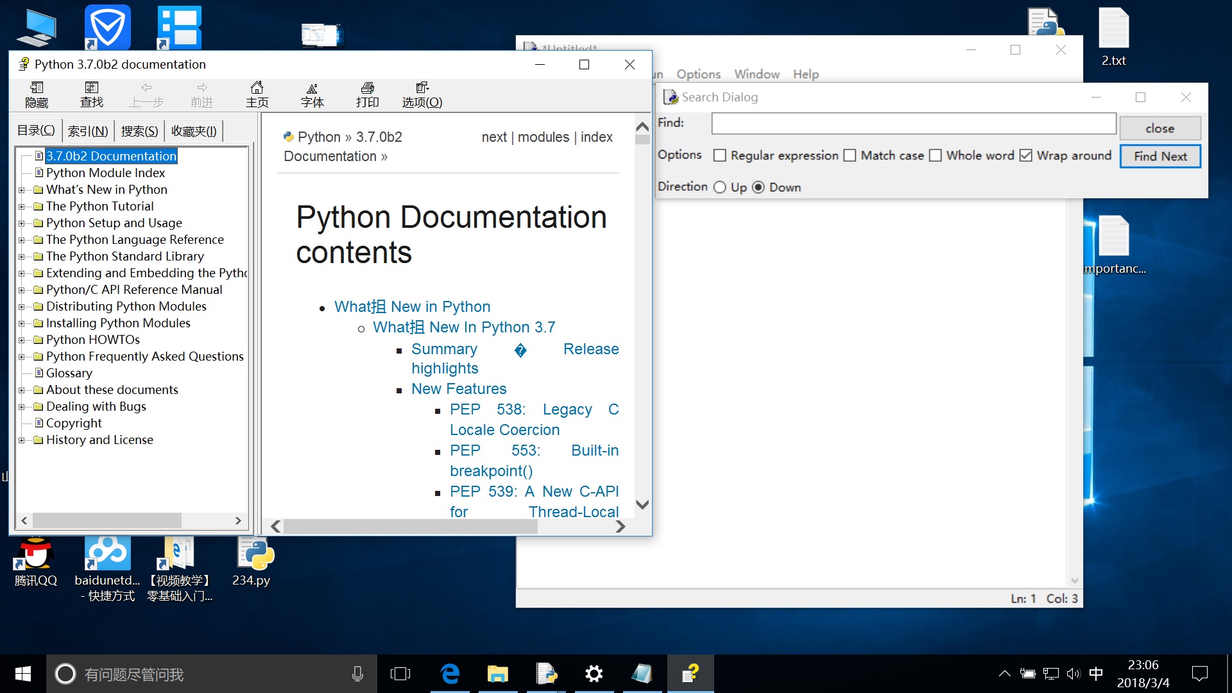This screenshot has height=693, width=1232.
Task: Click the Font (字体) toolbar icon
Action: [312, 94]
